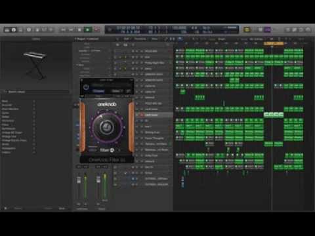Add a new track with the plus button
Screen dimensions: 315x236
[117, 45]
